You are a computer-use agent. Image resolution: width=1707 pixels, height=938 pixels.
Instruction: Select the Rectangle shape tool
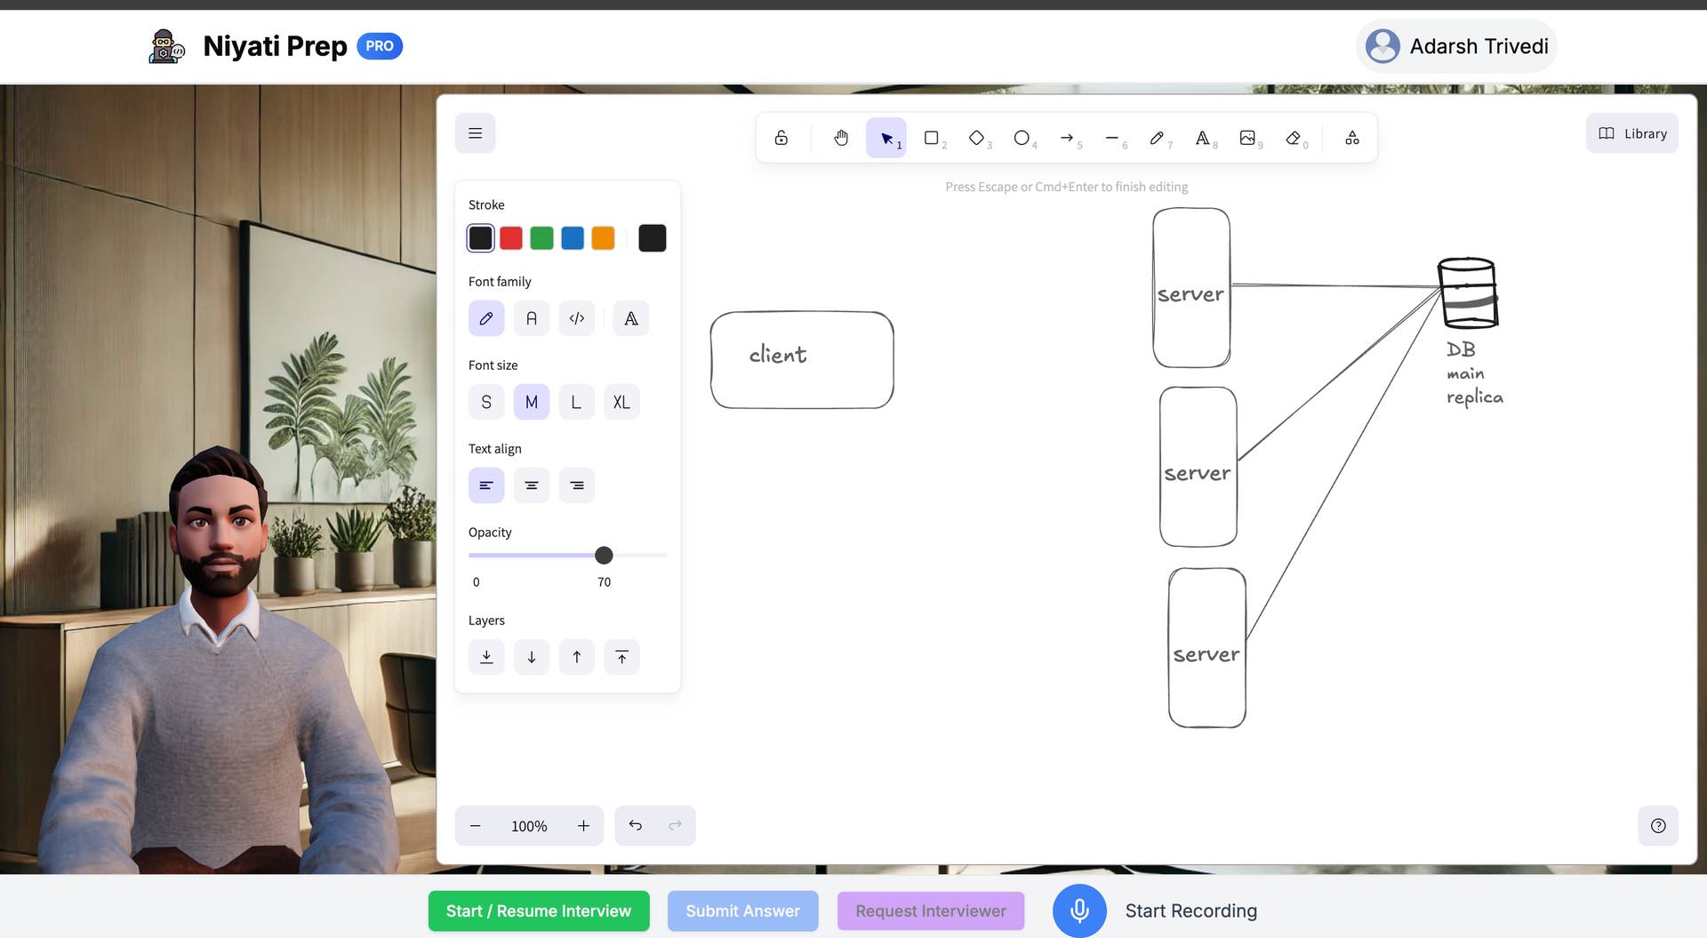click(931, 138)
